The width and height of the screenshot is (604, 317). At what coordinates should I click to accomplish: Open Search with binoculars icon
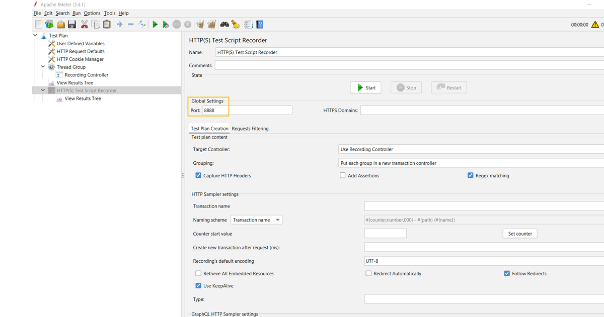(x=224, y=24)
